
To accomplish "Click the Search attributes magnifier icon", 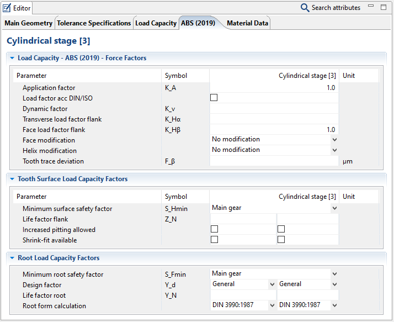I will click(305, 8).
